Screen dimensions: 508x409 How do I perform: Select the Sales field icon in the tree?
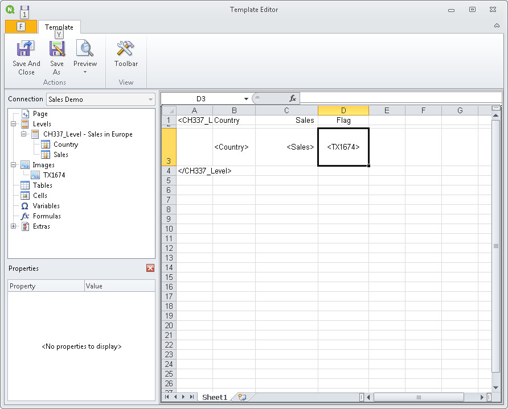[x=46, y=154]
